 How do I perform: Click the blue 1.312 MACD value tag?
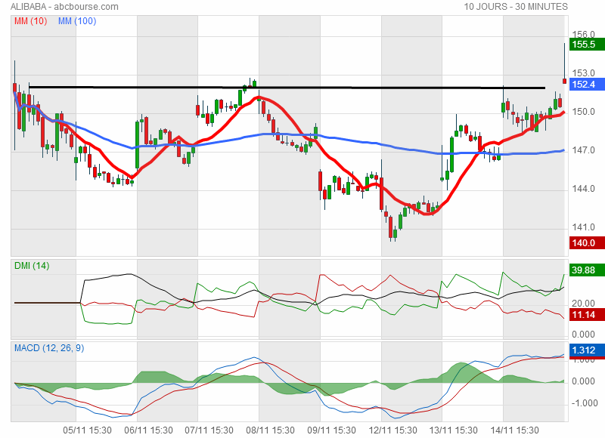[587, 350]
